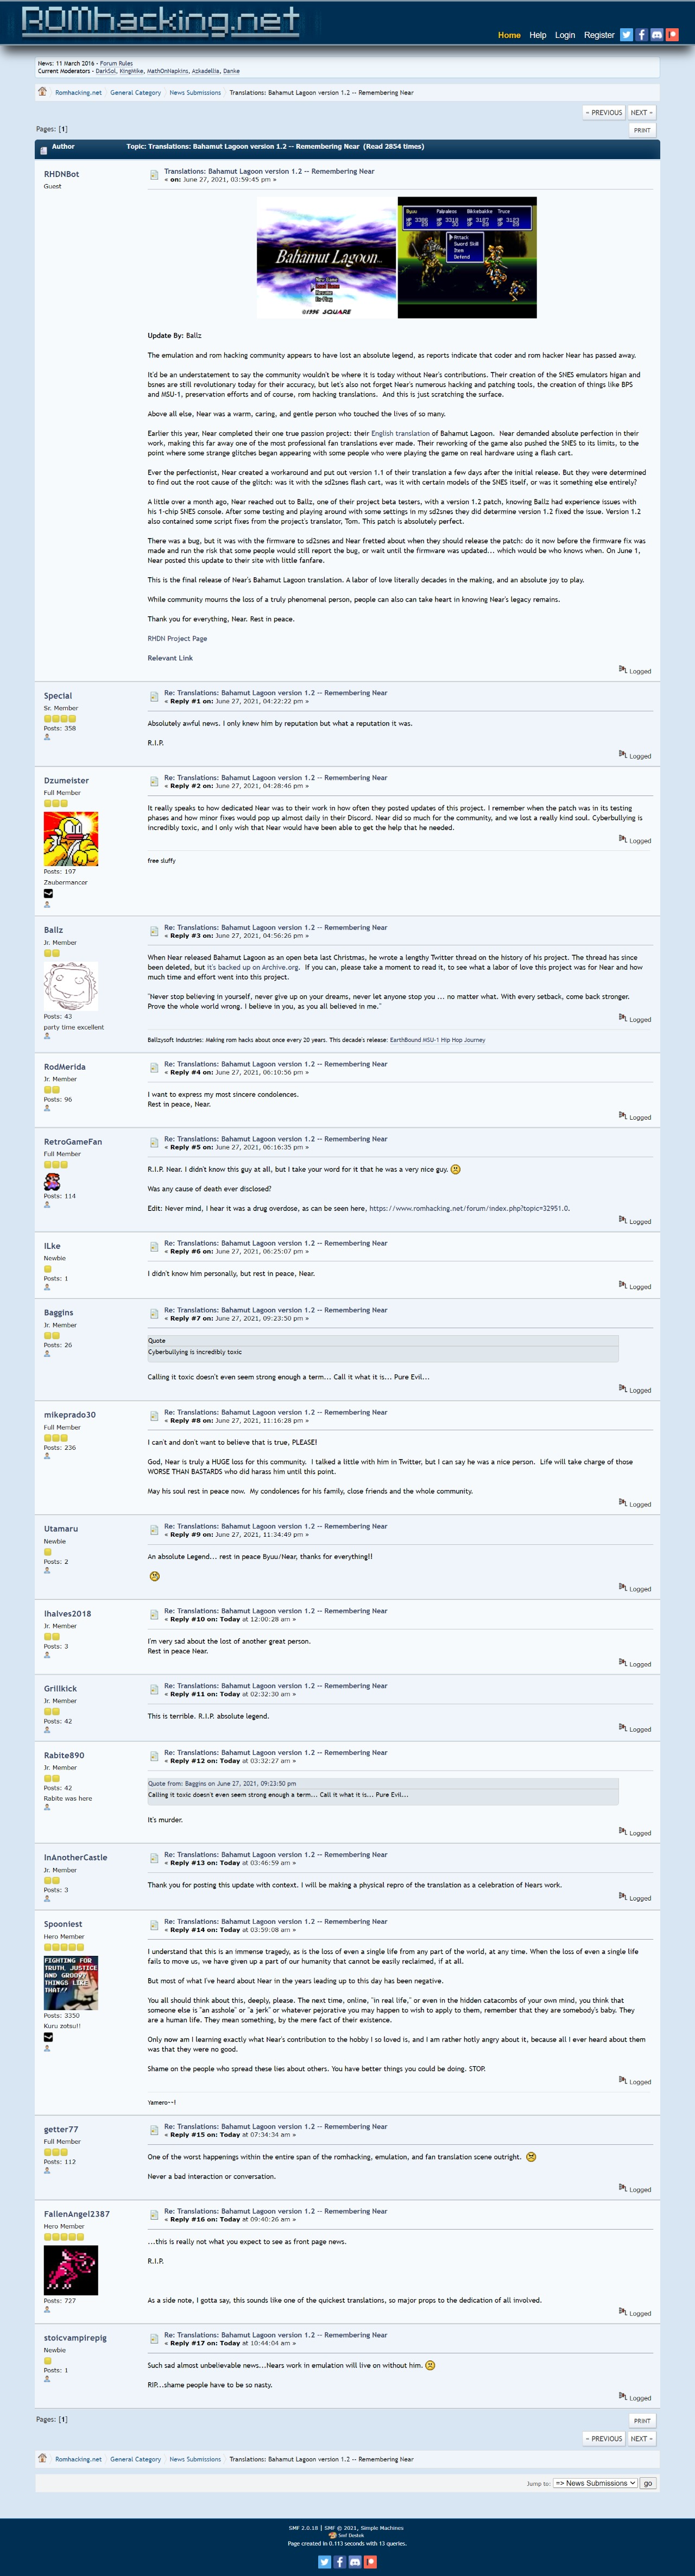
Task: Open the Twitter icon in the header
Action: tap(626, 35)
